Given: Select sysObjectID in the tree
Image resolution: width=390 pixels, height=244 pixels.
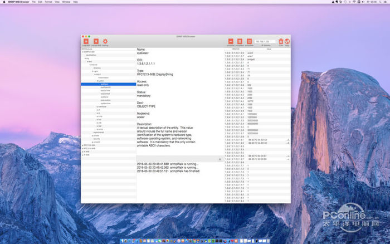Looking at the screenshot, I should click(x=106, y=87).
